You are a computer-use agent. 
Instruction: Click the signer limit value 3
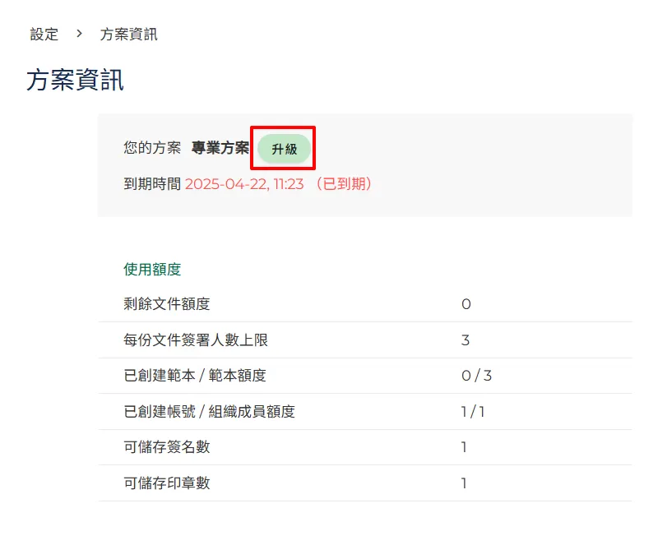466,340
